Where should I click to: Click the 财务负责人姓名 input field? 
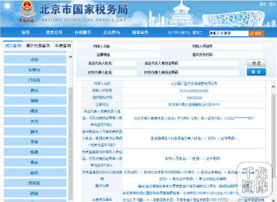point(125,72)
